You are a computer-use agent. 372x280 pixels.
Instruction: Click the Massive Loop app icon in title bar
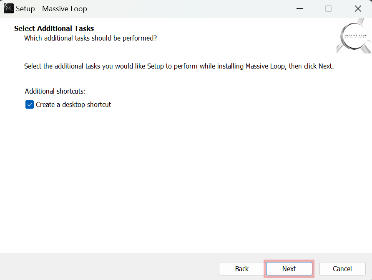(x=8, y=8)
